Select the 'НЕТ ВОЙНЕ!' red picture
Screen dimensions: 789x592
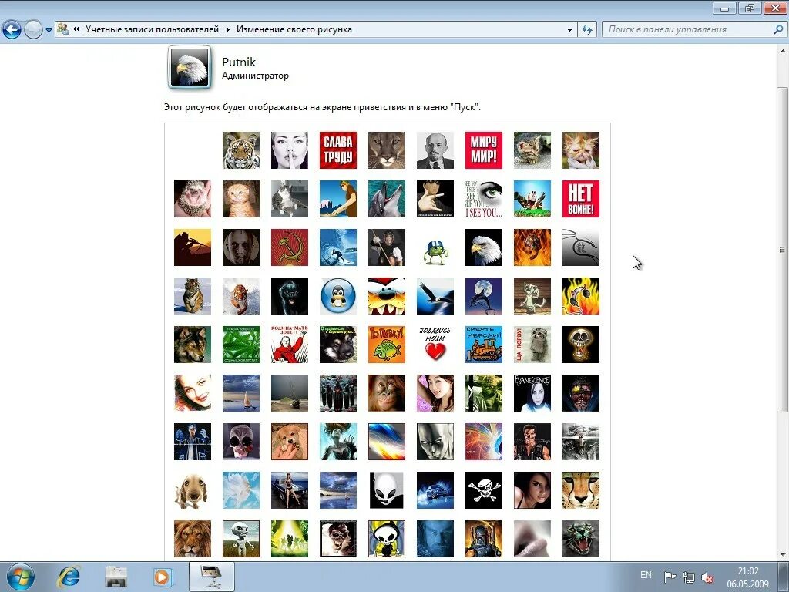581,199
